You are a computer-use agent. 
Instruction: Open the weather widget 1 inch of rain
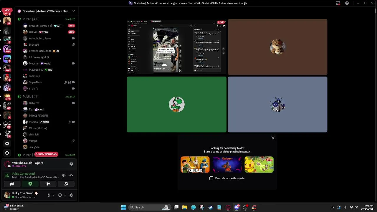(14, 207)
